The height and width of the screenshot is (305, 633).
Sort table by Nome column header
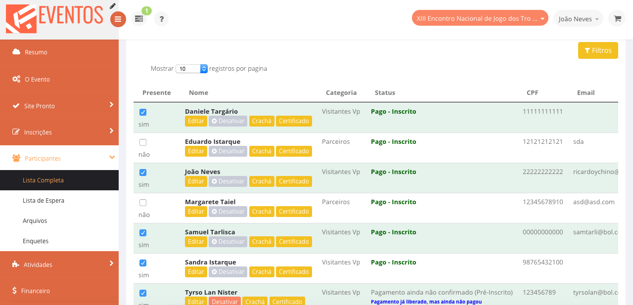pos(198,93)
